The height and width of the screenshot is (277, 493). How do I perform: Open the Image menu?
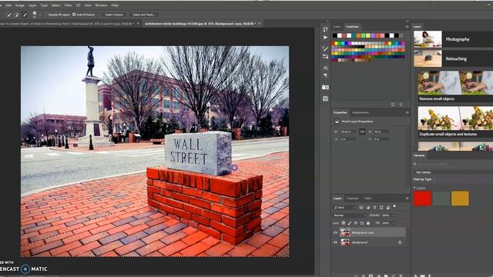[20, 5]
